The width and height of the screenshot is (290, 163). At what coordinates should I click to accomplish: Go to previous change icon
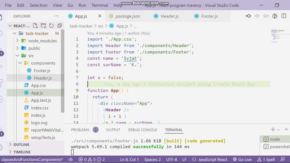(257, 16)
